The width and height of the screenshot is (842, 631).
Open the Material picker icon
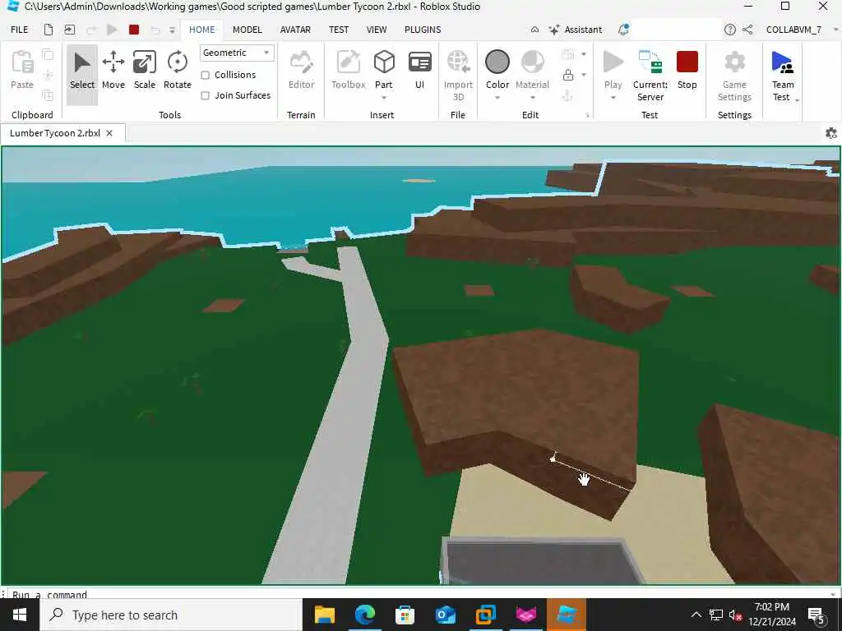pos(532,62)
